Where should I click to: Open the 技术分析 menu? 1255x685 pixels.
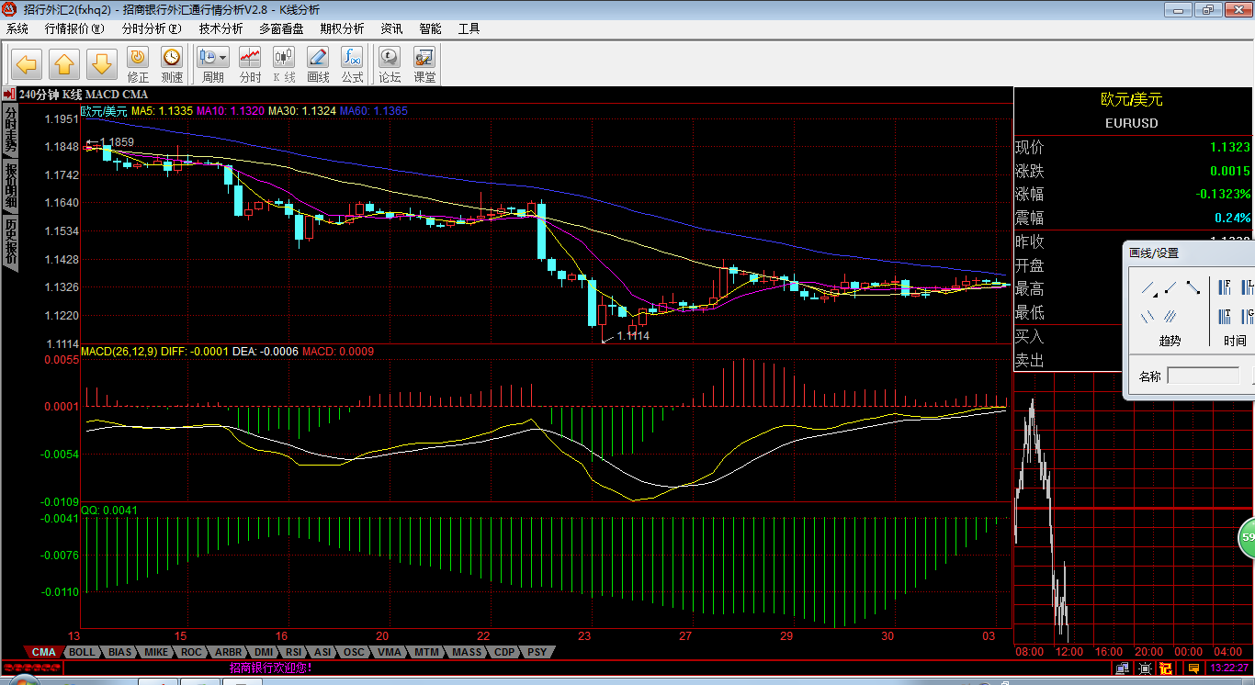click(x=220, y=28)
